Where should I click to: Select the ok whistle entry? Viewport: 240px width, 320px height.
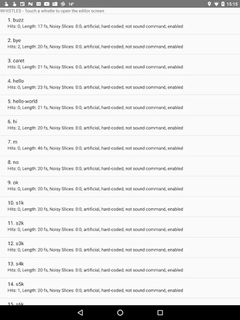[120, 186]
